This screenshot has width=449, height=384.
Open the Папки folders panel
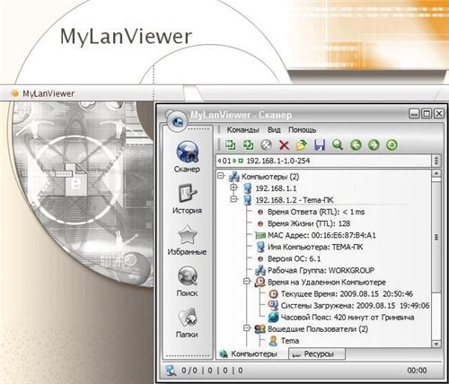187,323
